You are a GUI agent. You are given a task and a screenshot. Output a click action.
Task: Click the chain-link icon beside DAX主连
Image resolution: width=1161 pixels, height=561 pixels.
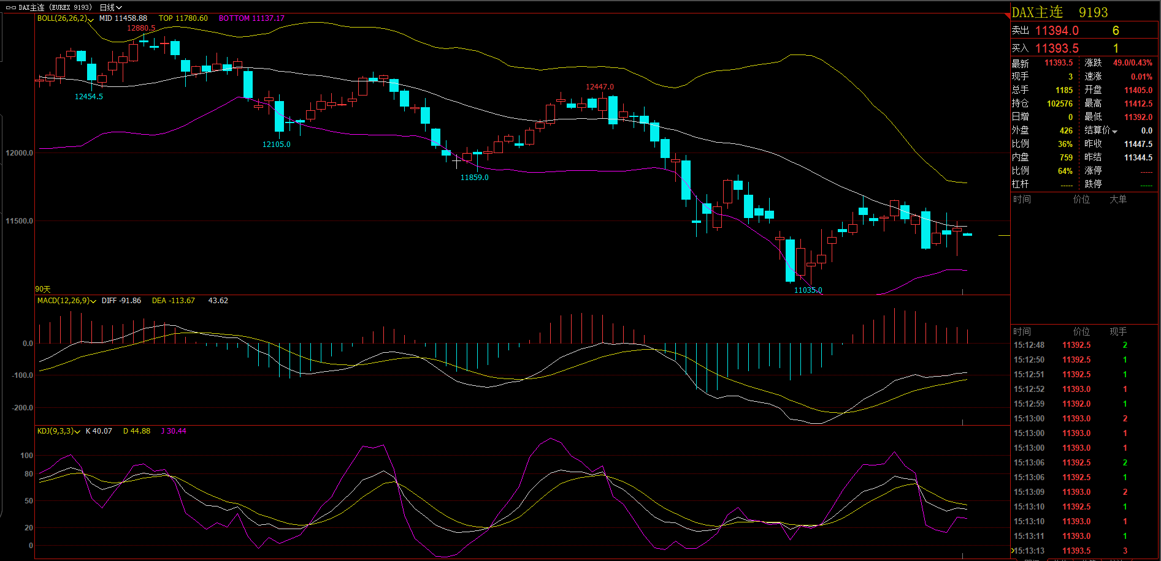pos(10,8)
